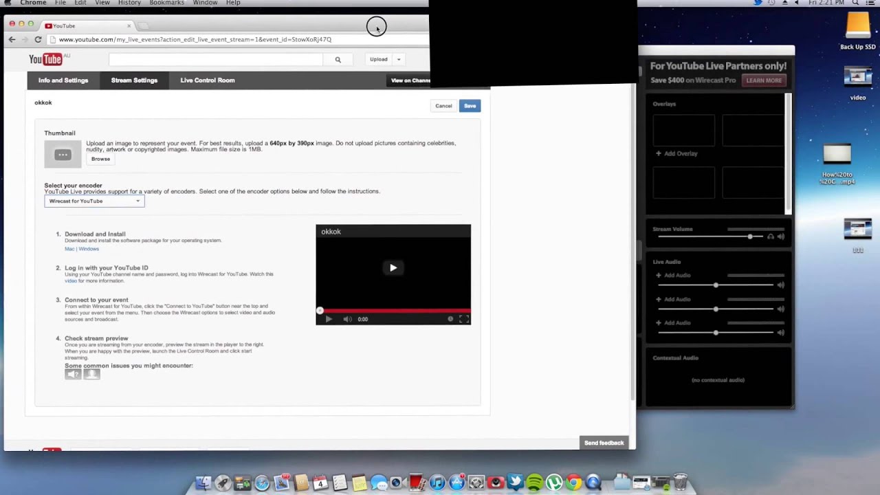Click the Upload button
Viewport: 880px width, 495px height.
click(x=379, y=60)
